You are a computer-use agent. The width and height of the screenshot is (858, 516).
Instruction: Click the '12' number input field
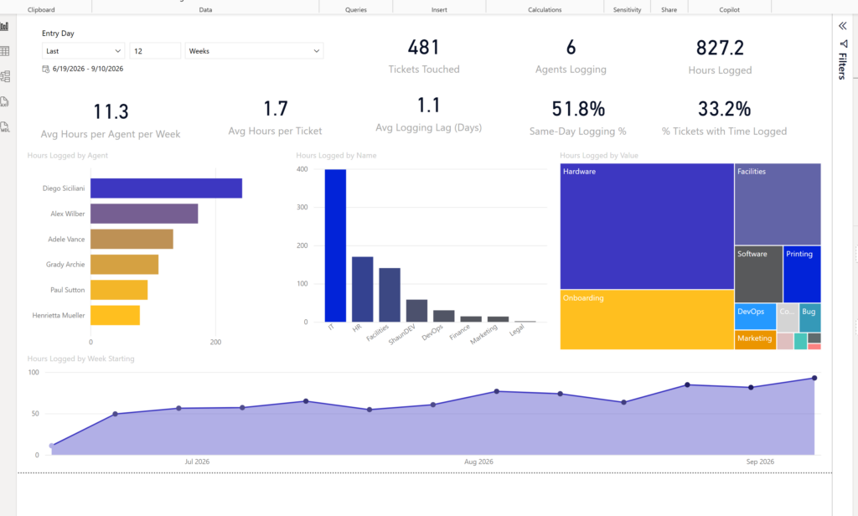(155, 51)
